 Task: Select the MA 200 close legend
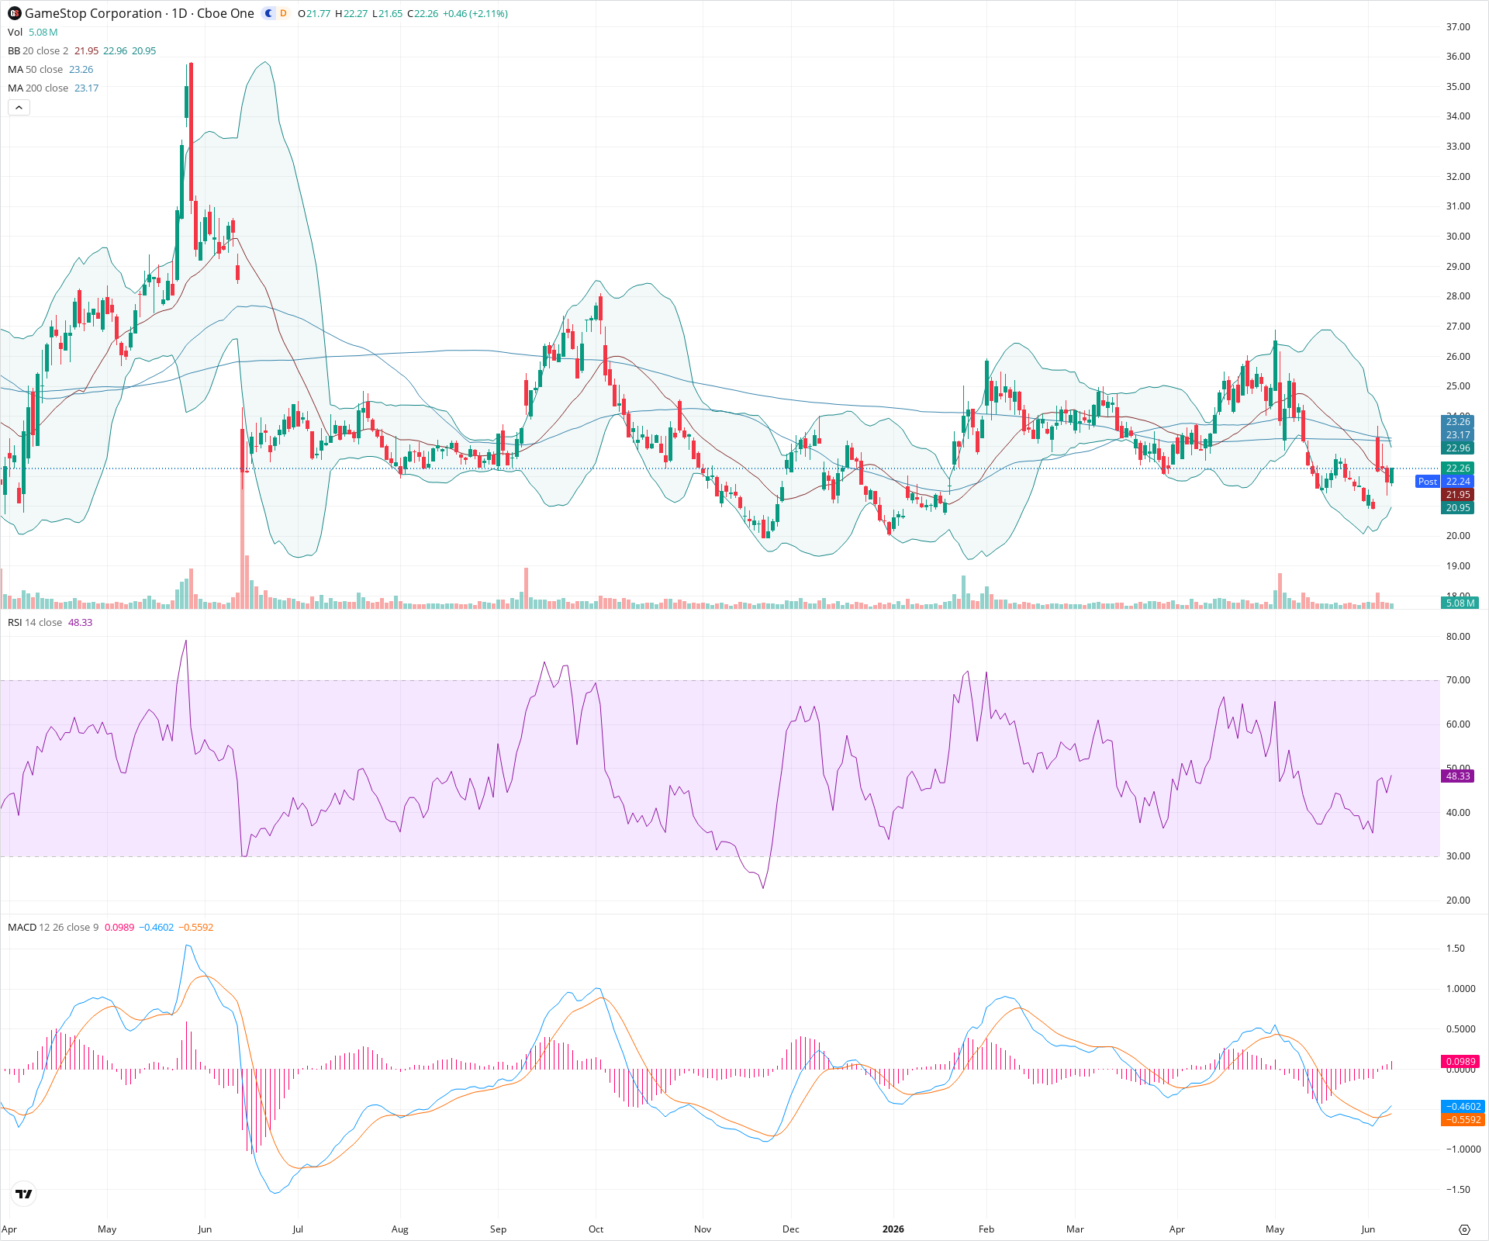coord(38,88)
